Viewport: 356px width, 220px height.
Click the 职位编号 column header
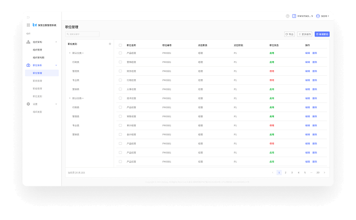[x=167, y=45]
